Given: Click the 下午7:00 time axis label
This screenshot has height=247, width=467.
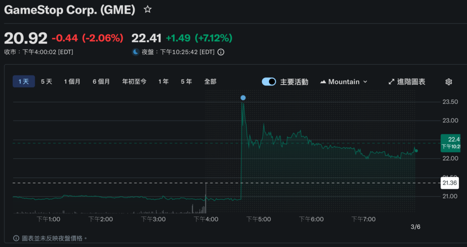Looking at the screenshot, I should click(363, 219).
